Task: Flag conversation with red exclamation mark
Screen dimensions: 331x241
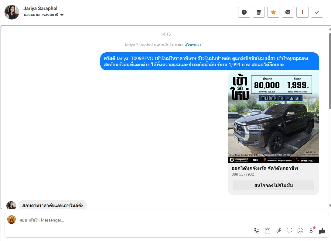Action: 302,12
